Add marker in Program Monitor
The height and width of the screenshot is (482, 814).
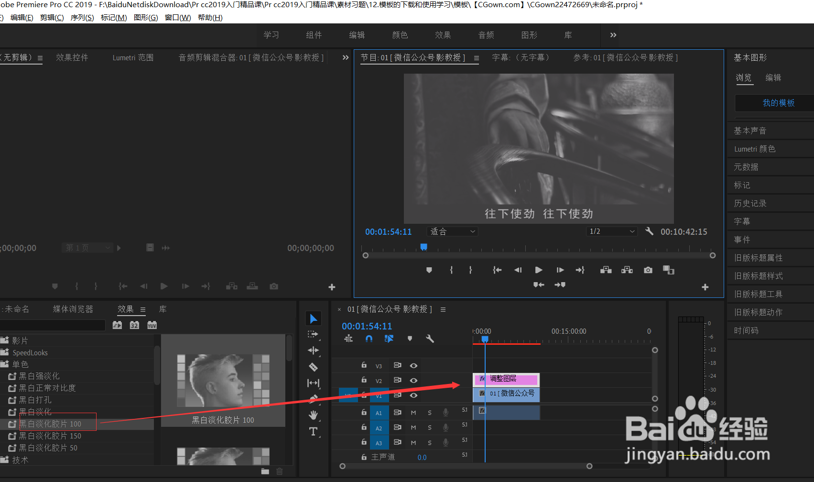[429, 270]
